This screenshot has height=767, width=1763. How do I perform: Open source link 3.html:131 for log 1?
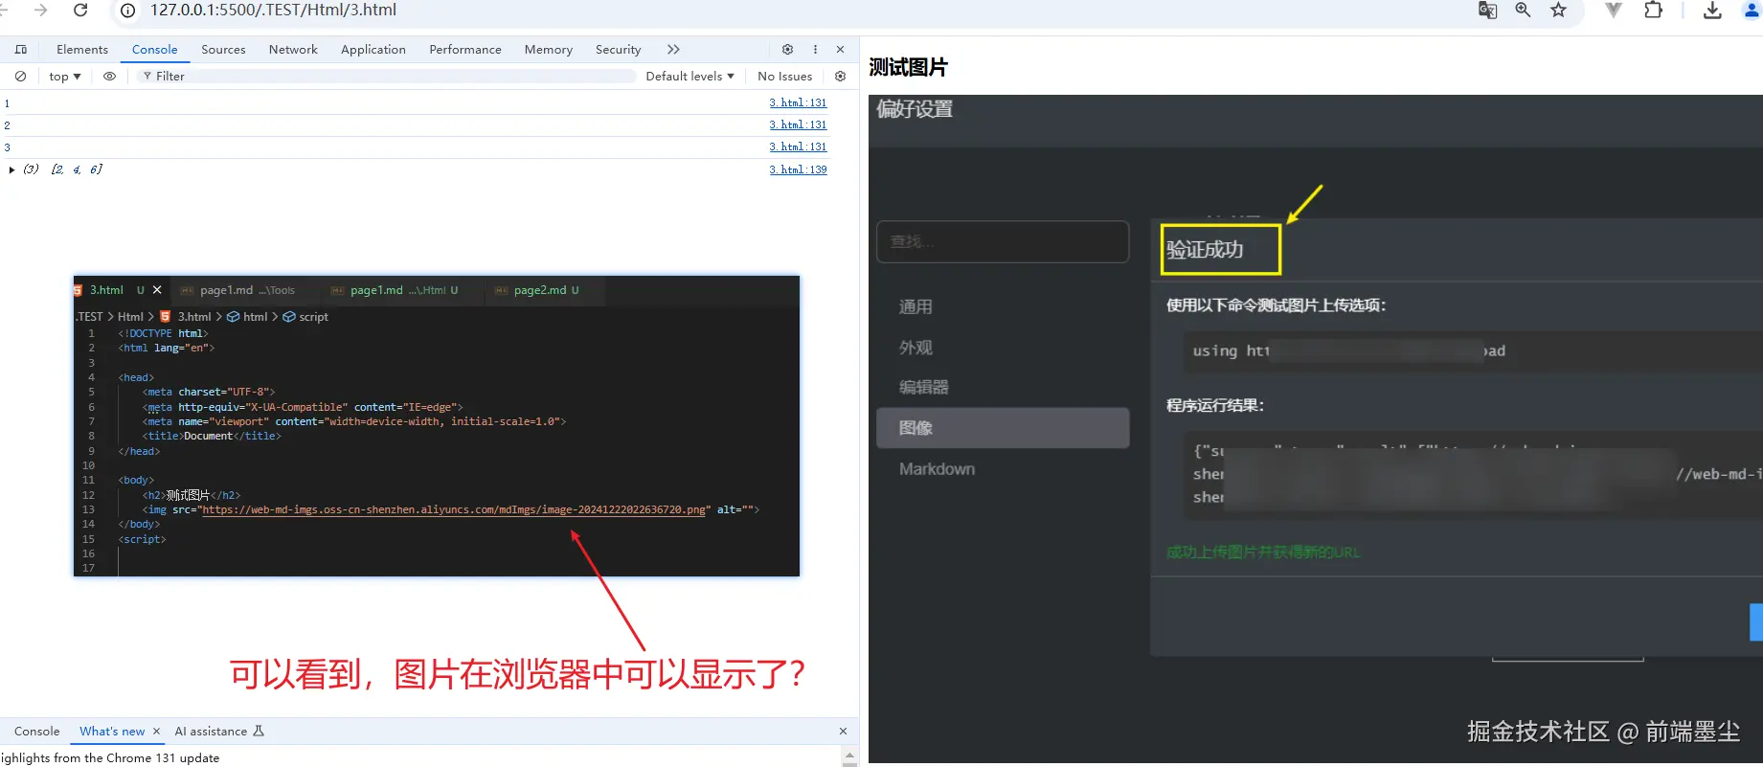[x=798, y=102]
